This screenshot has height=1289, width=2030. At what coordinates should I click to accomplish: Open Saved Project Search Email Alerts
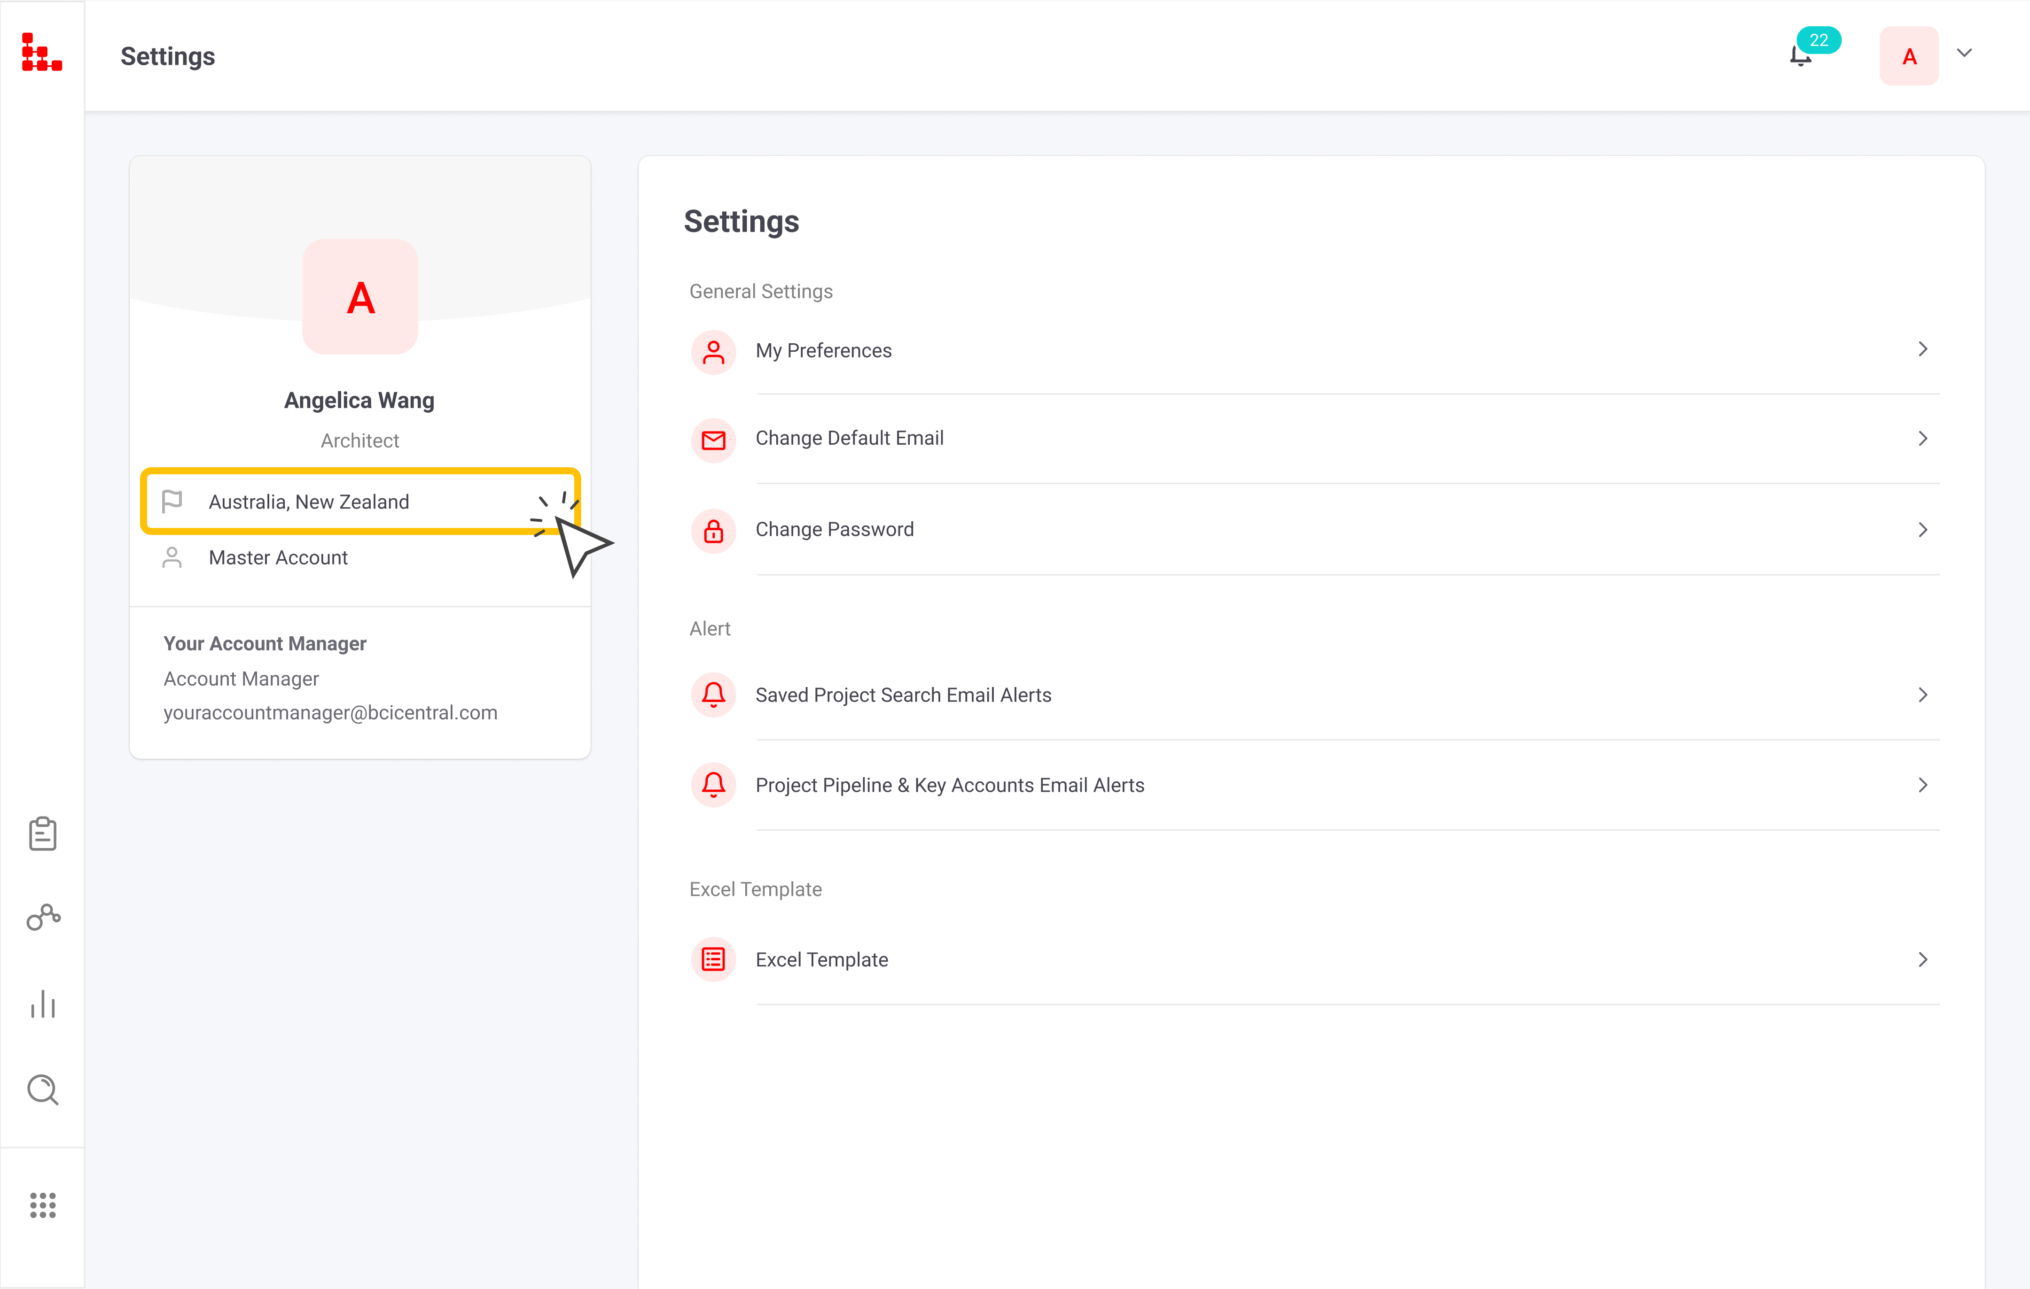pyautogui.click(x=903, y=695)
